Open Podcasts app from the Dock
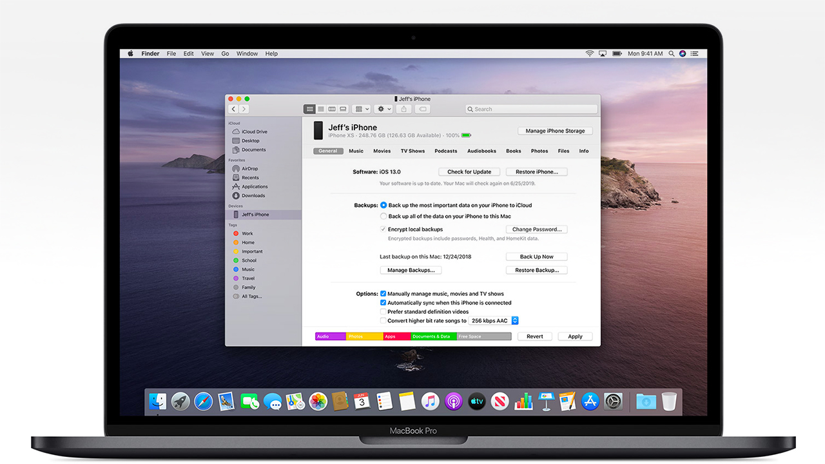This screenshot has height=464, width=825. (452, 401)
